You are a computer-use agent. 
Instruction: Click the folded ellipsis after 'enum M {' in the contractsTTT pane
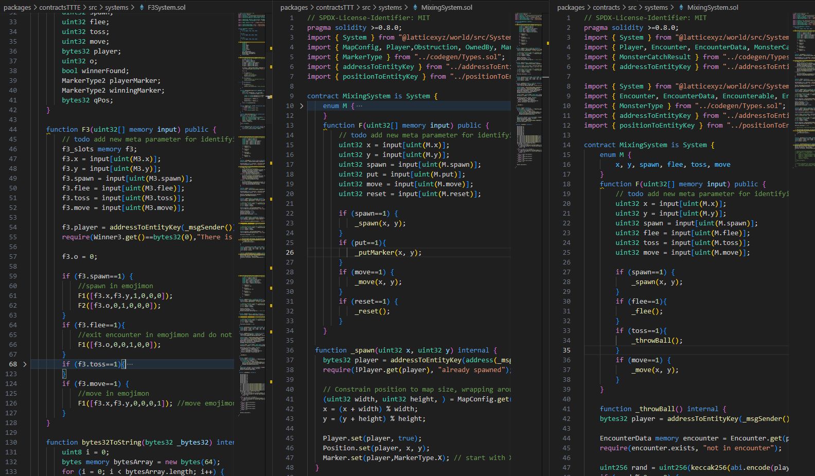tap(359, 106)
